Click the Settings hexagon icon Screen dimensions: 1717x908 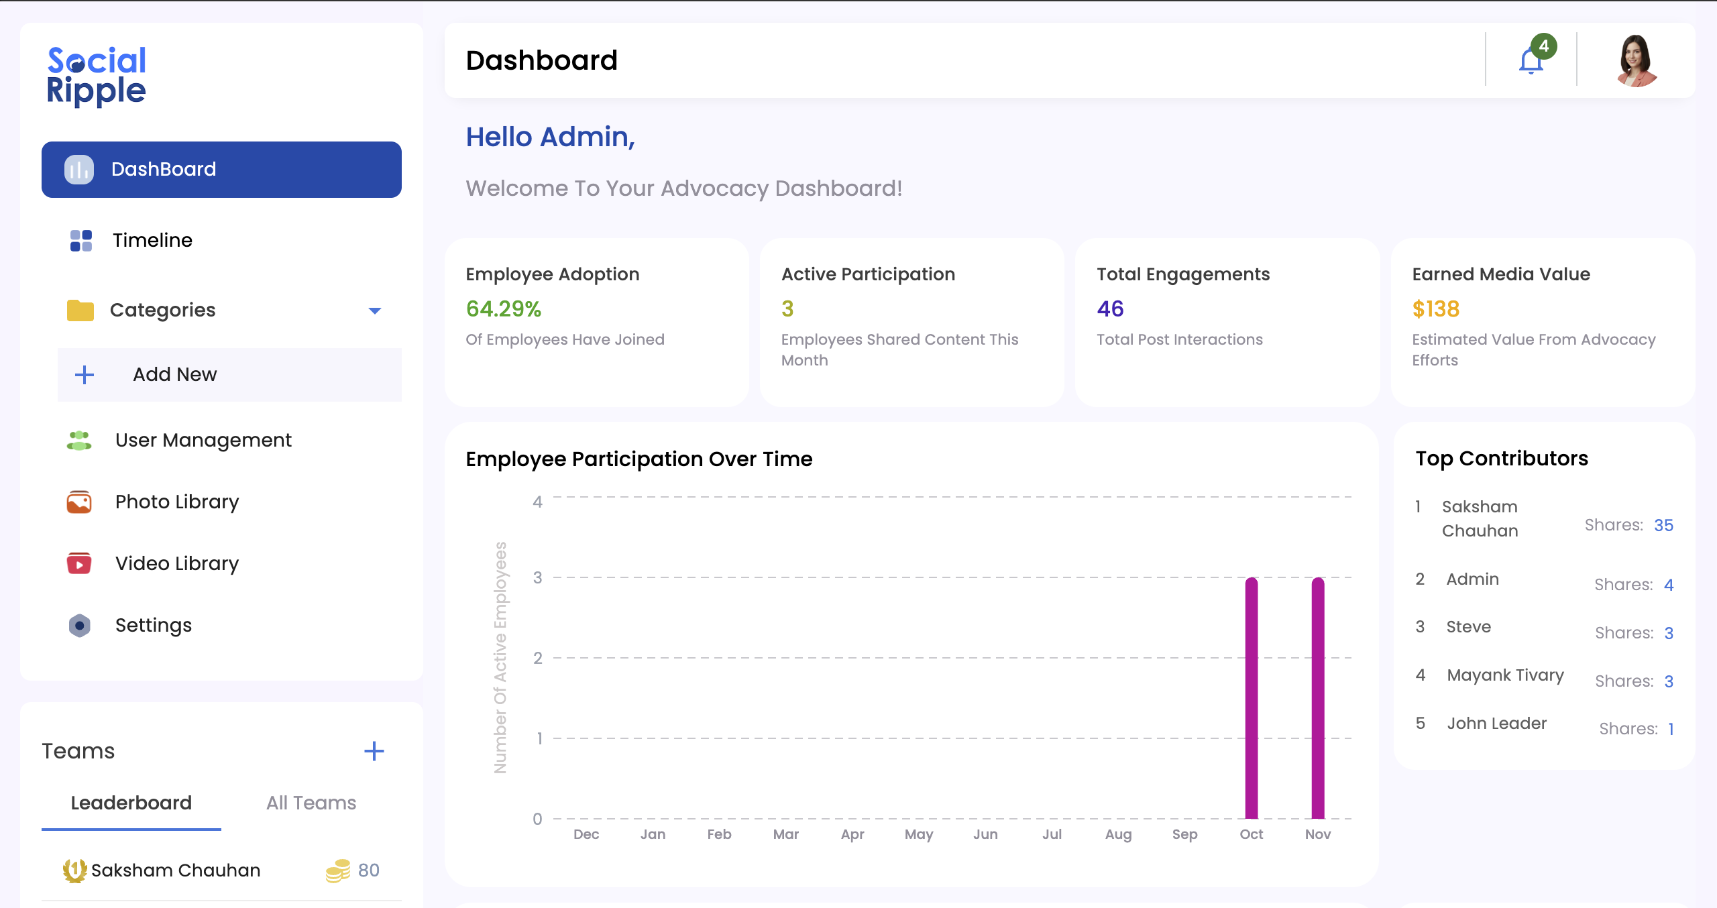(x=79, y=625)
